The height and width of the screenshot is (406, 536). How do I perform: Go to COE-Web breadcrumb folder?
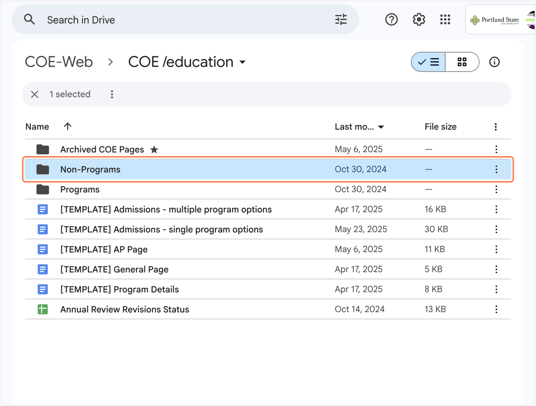click(59, 62)
